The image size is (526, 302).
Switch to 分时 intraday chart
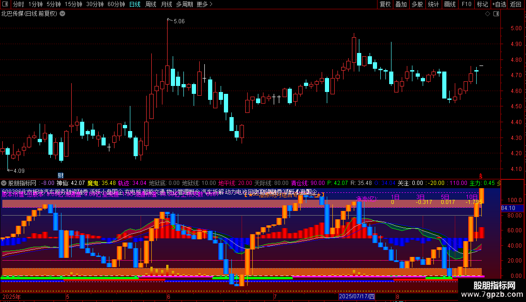(19, 4)
